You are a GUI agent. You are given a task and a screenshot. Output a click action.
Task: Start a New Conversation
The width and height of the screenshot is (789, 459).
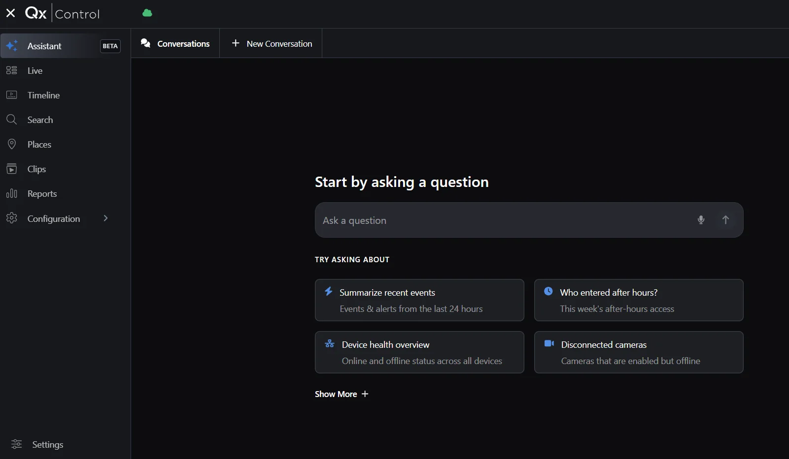271,43
